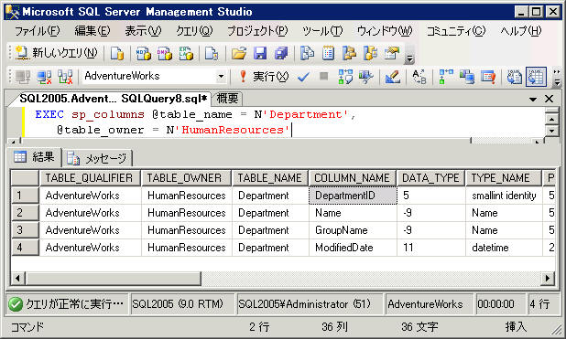Display the estimated execution plan
Screen dimensions: 566x339
[345, 77]
